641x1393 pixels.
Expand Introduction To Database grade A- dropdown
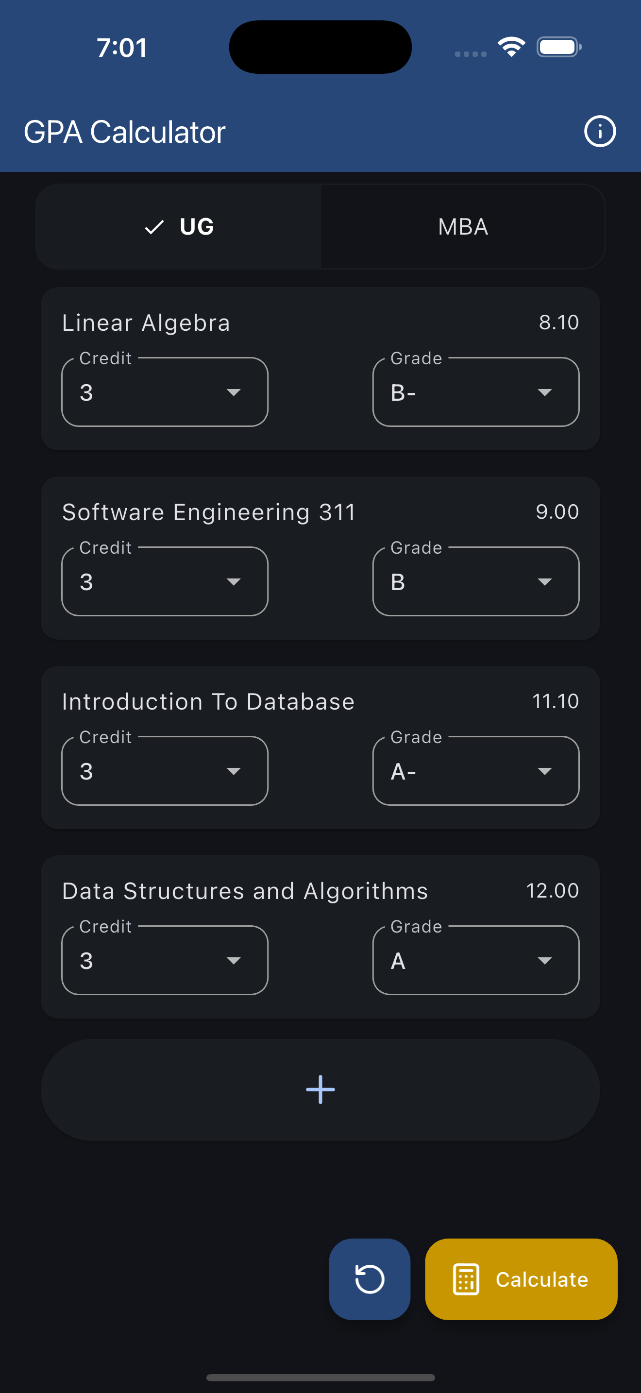475,771
